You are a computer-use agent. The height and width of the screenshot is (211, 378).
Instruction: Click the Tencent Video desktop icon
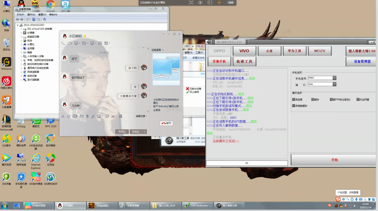coord(6,160)
